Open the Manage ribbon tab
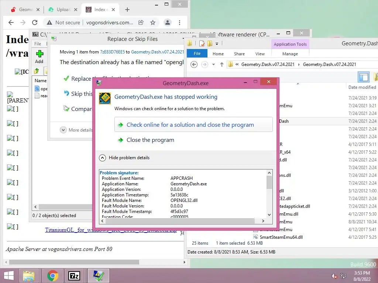 tap(290, 54)
